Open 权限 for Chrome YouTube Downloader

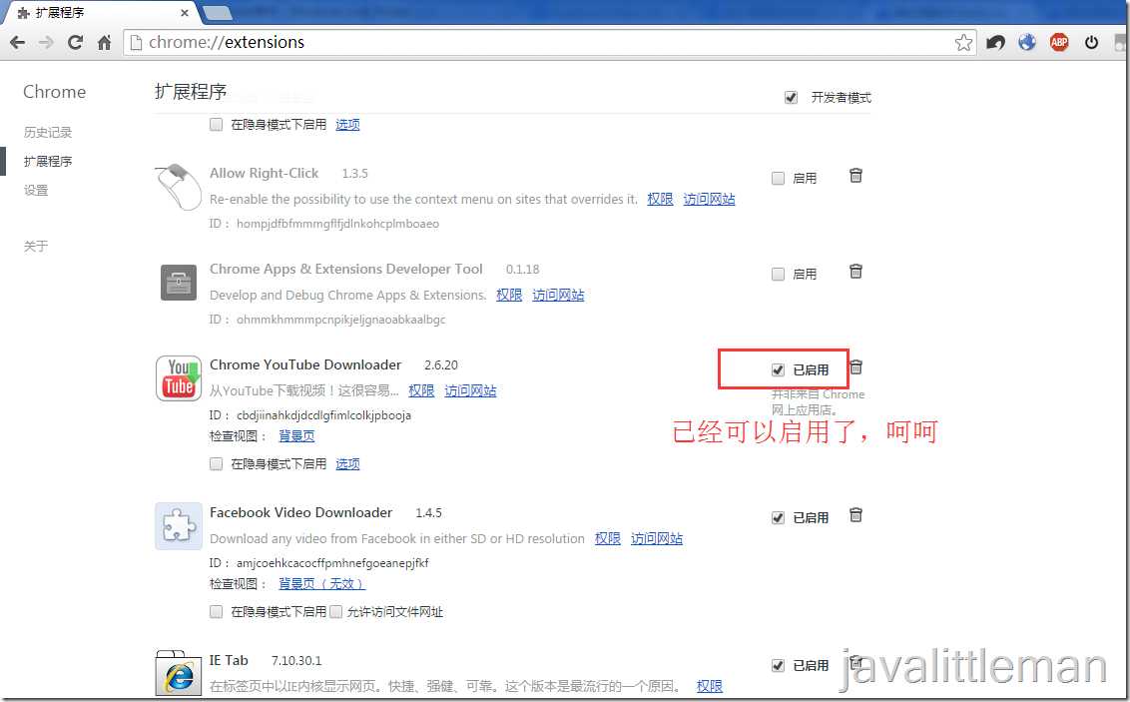click(x=421, y=390)
